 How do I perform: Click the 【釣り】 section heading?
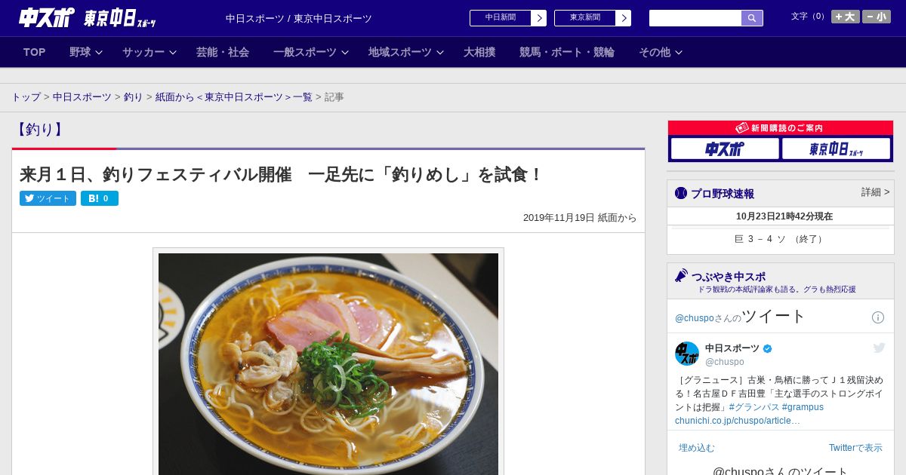[x=39, y=129]
